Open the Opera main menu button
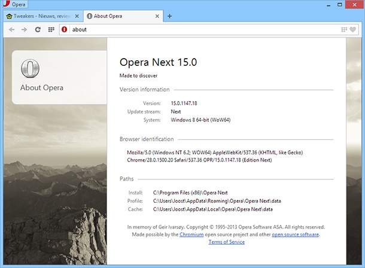Viewport: 365px width, 268px height. point(15,4)
